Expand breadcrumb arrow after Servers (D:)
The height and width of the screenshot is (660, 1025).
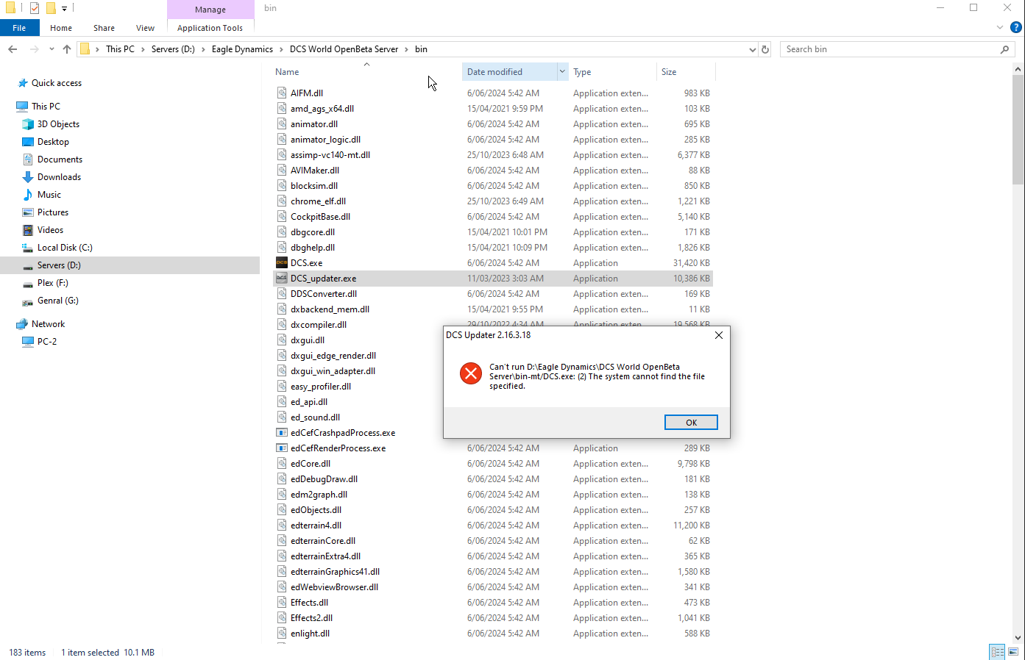[204, 49]
